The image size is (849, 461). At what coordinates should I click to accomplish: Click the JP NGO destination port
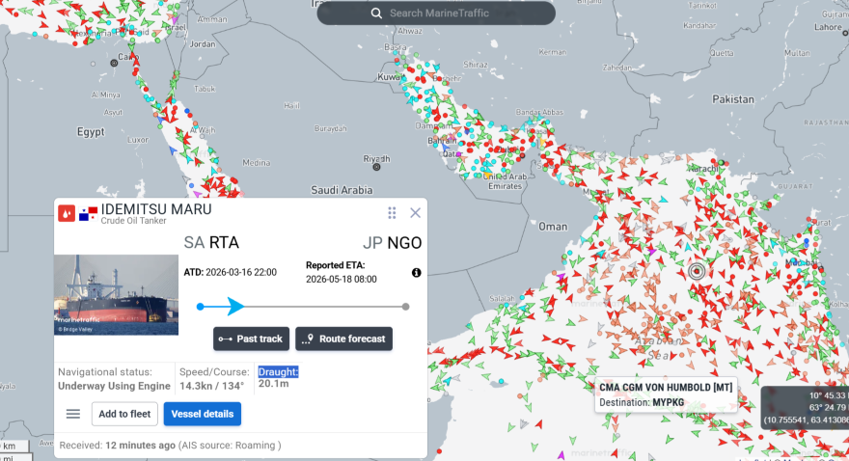pos(391,242)
